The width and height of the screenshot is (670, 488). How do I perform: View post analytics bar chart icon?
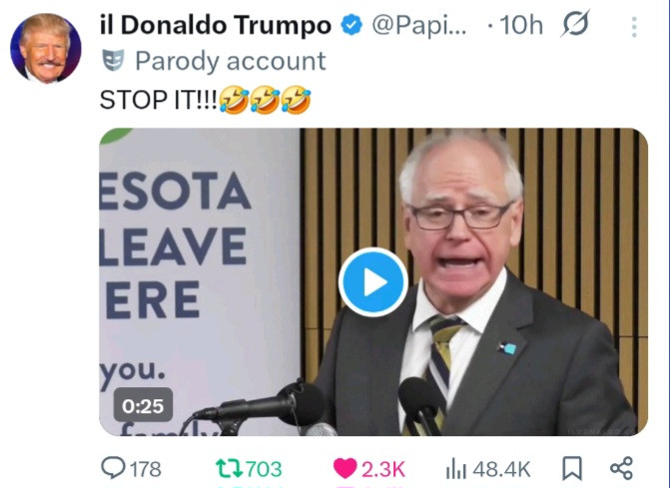456,469
